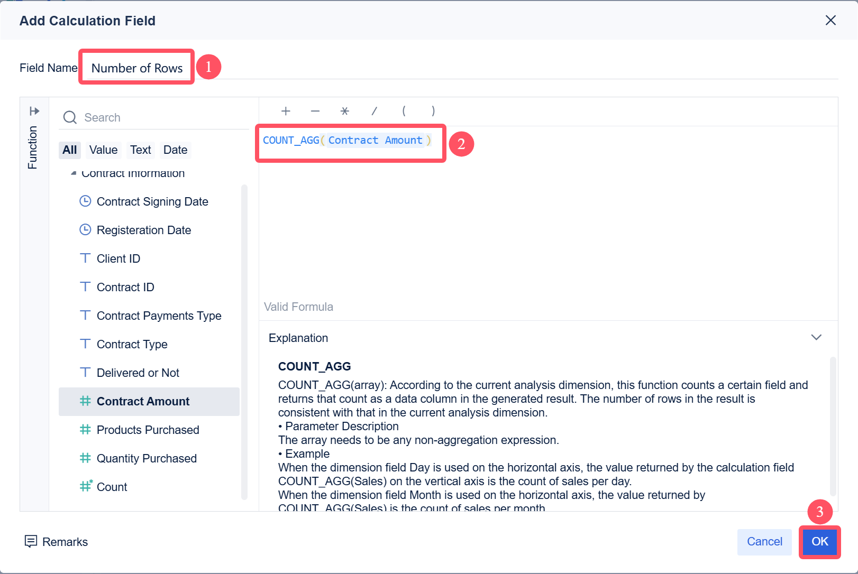Screen dimensions: 858x574
Task: Insert the plus operator
Action: tap(286, 111)
